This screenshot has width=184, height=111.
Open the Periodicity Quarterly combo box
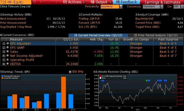click(x=110, y=7)
